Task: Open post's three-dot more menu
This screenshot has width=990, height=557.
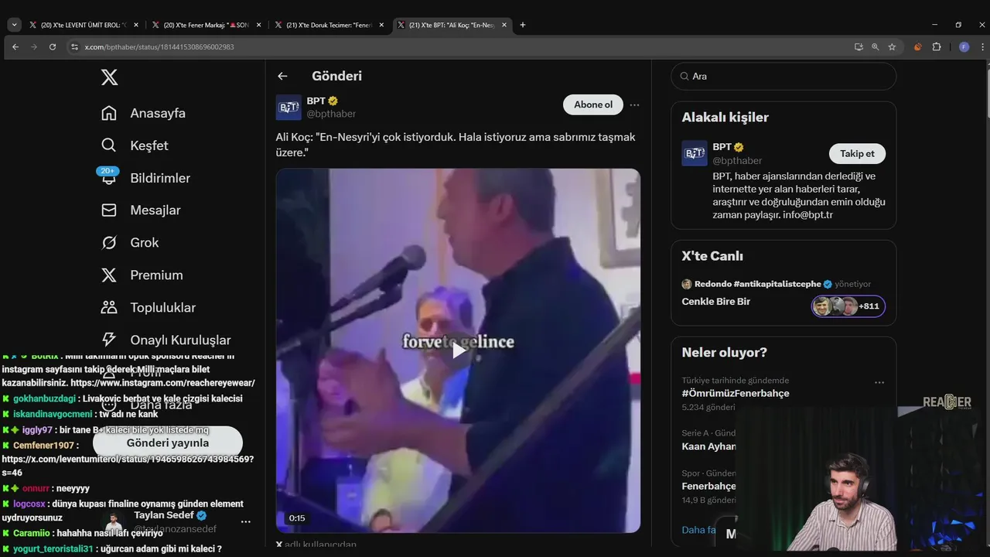Action: 634,105
